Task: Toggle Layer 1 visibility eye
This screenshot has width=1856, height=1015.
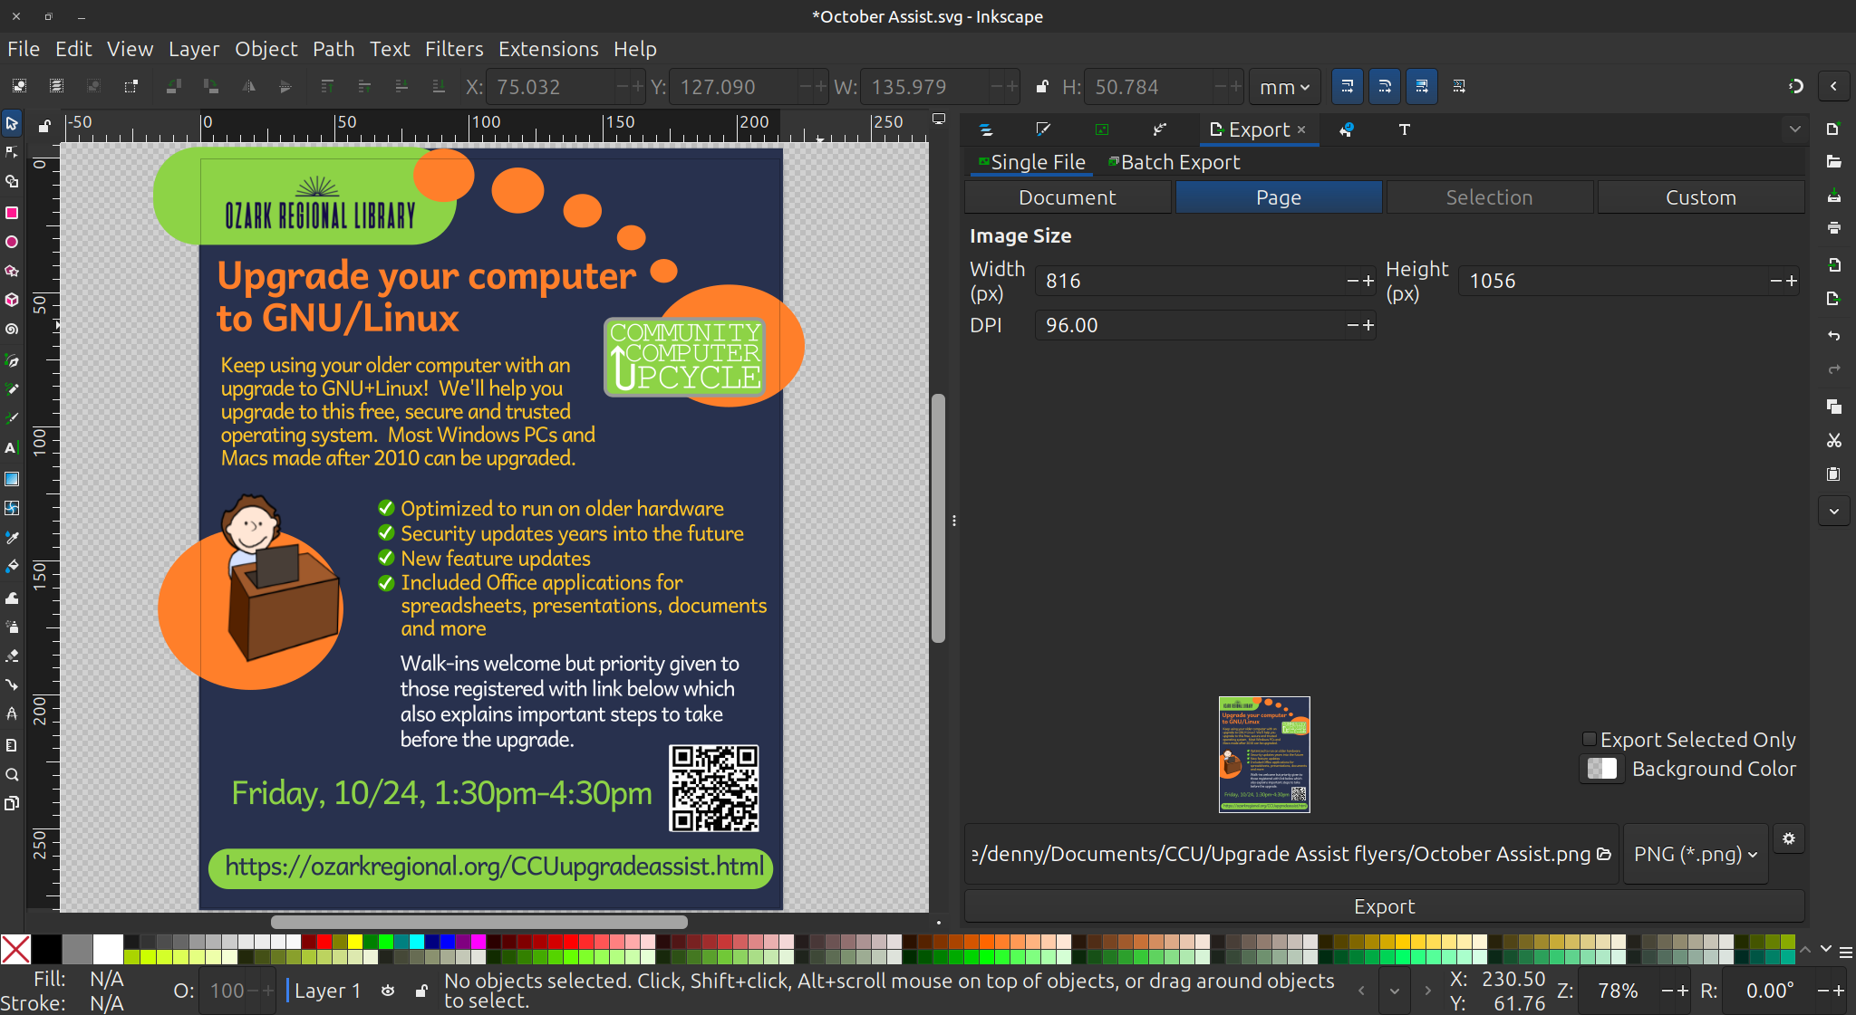Action: point(388,991)
